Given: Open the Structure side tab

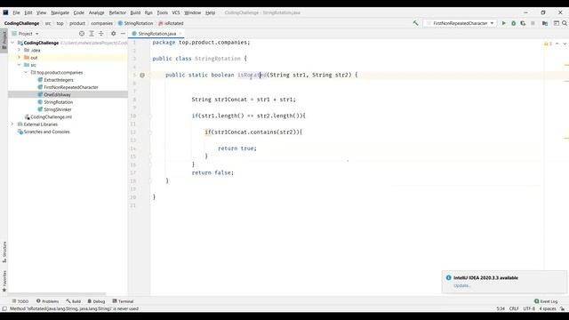Looking at the screenshot, I should [x=4, y=252].
